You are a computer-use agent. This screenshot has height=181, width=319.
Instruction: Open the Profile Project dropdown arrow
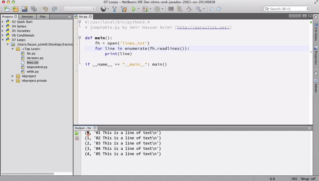(162, 9)
